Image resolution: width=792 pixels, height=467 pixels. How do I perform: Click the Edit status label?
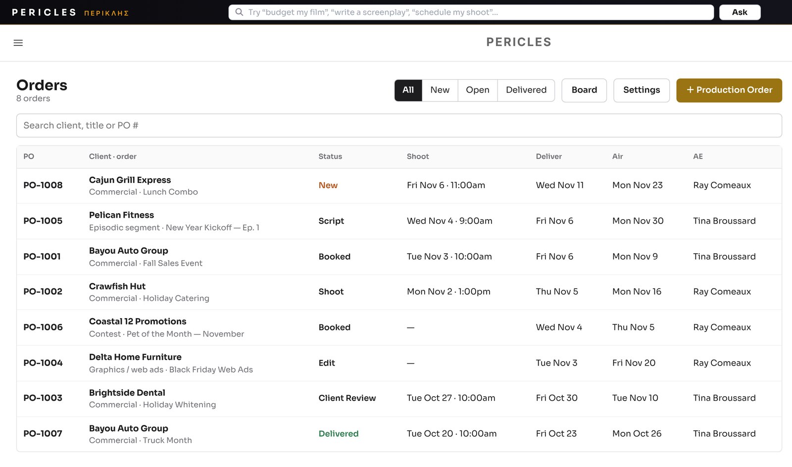(327, 363)
